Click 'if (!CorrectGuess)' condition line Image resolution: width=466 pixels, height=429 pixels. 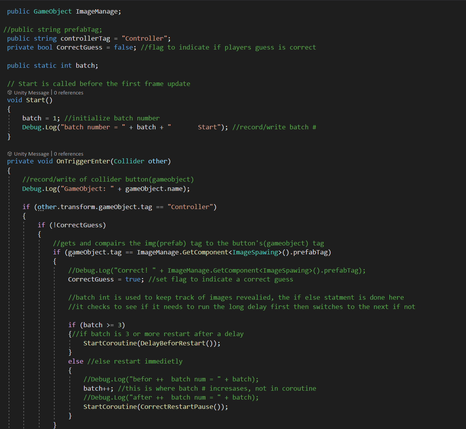click(x=72, y=225)
